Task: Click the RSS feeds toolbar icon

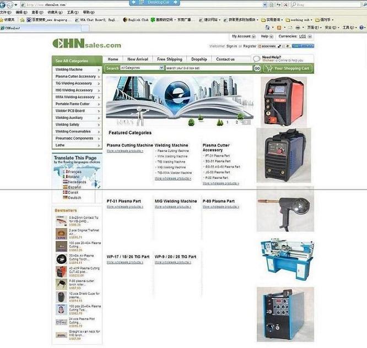Action: (279, 28)
